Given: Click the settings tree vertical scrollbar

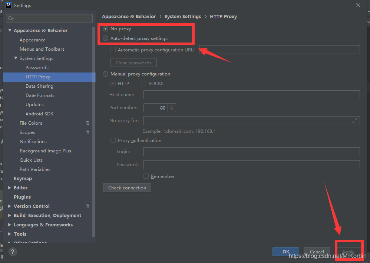Looking at the screenshot, I should tap(94, 132).
